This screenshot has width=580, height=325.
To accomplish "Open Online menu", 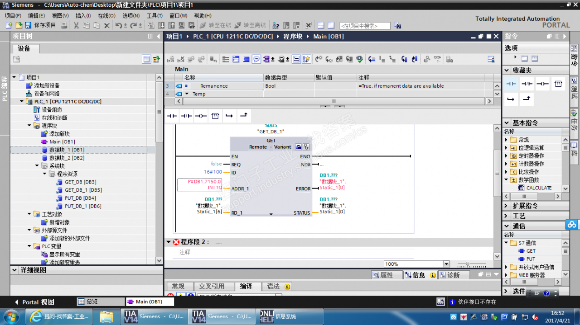I will tap(106, 15).
